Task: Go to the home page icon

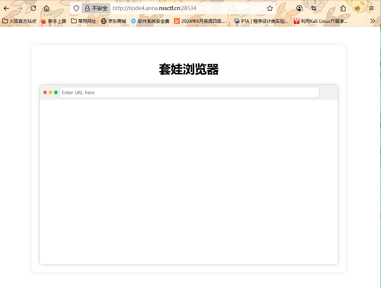Action: coord(46,8)
